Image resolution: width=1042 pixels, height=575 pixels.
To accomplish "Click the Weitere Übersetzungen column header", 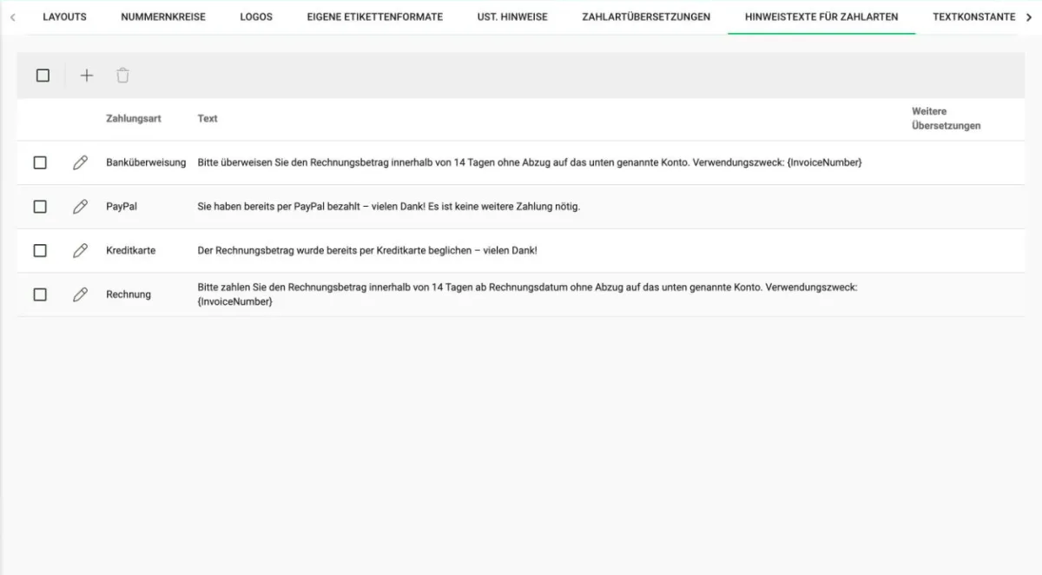I will tap(946, 118).
